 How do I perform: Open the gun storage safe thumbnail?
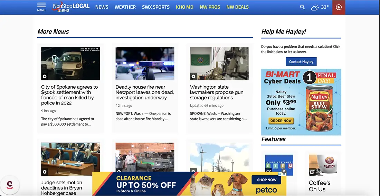[x=219, y=63]
